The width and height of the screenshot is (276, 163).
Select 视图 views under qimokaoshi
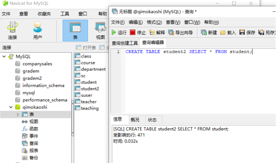(33, 122)
